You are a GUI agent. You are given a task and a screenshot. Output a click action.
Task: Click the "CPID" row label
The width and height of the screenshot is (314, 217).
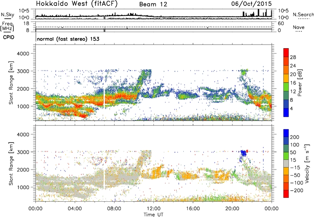coord(9,37)
